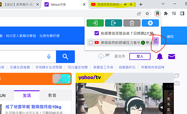Open trending topic 李易峰女友控劈腿
Viewport: 187px width, 114px height.
coord(49,67)
